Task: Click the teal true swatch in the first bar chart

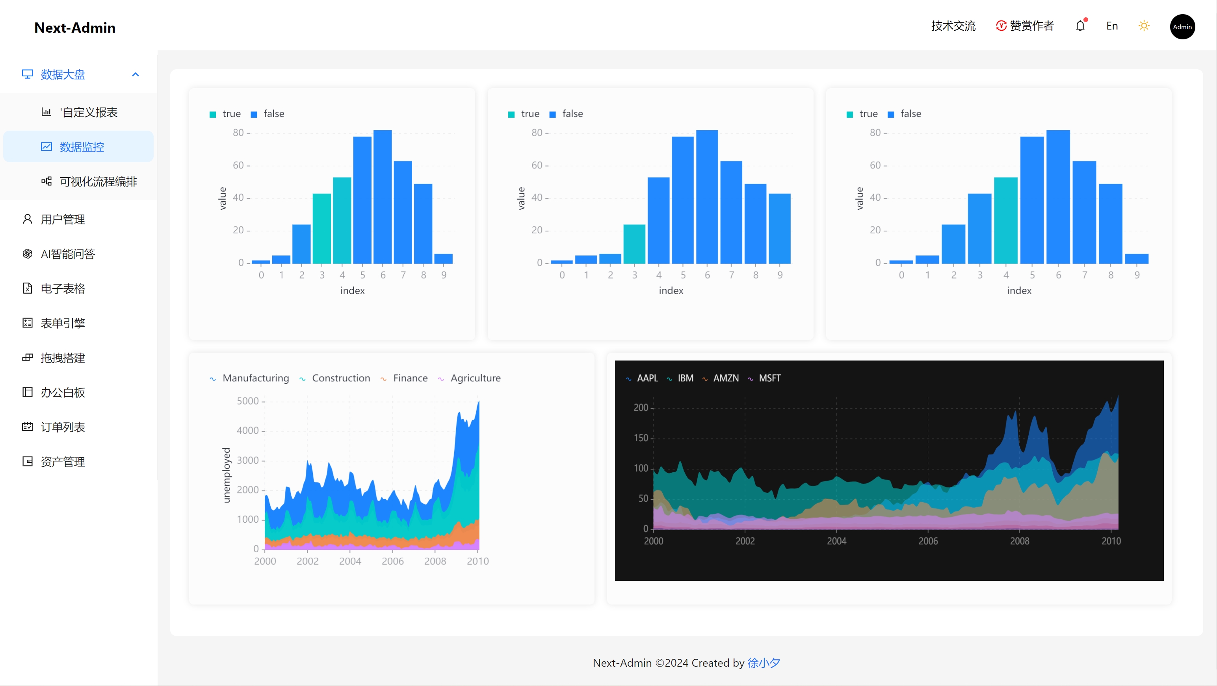Action: coord(213,114)
